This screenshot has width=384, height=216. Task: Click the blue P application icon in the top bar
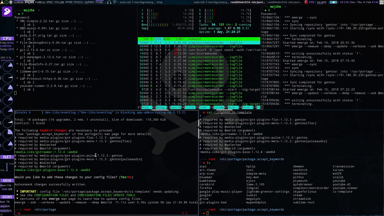[x=115, y=2]
